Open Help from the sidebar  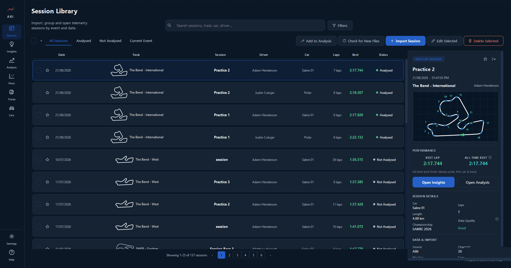coord(12,256)
